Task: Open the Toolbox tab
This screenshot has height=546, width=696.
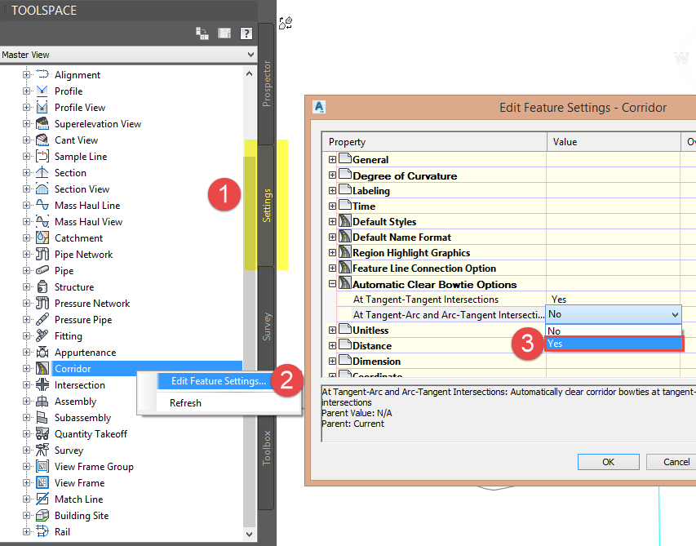Action: click(266, 448)
